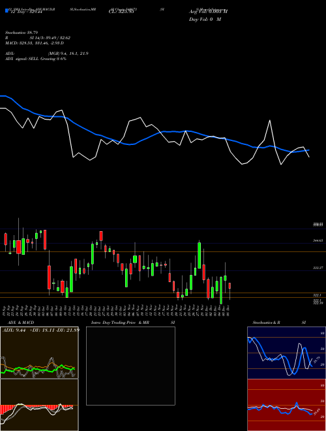
Task: Click the 'ADX: 9.44 +DY: 18.11 -DY: 21.89' readout
Action: 41,330
